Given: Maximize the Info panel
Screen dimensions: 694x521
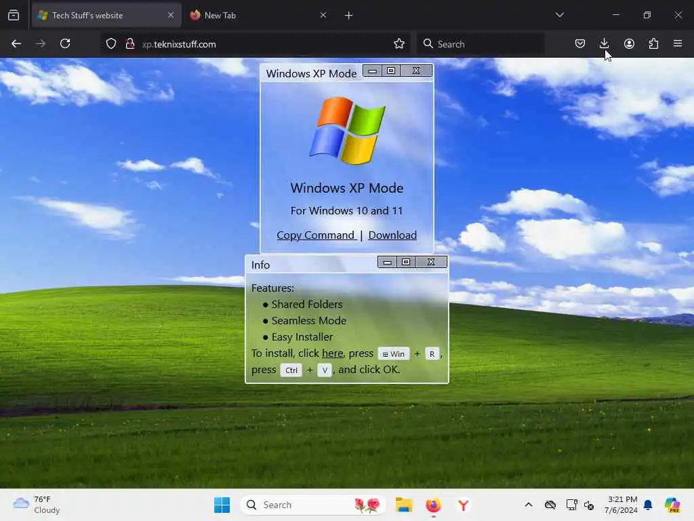Looking at the screenshot, I should tap(406, 263).
